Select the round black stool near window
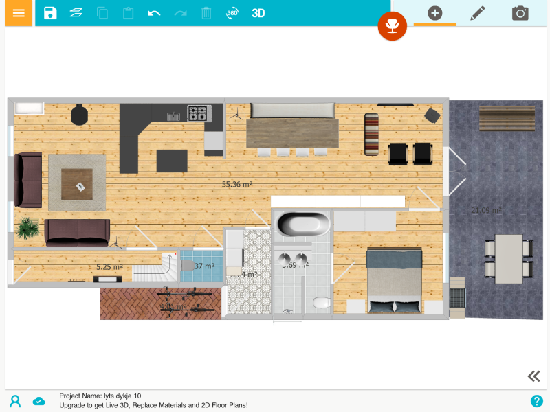This screenshot has width=550, height=412. (x=79, y=115)
